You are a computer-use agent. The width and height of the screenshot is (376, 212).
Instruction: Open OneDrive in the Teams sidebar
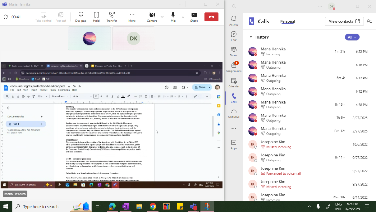point(234,113)
